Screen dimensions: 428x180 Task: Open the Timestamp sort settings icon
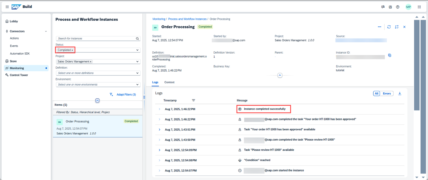click(x=193, y=100)
